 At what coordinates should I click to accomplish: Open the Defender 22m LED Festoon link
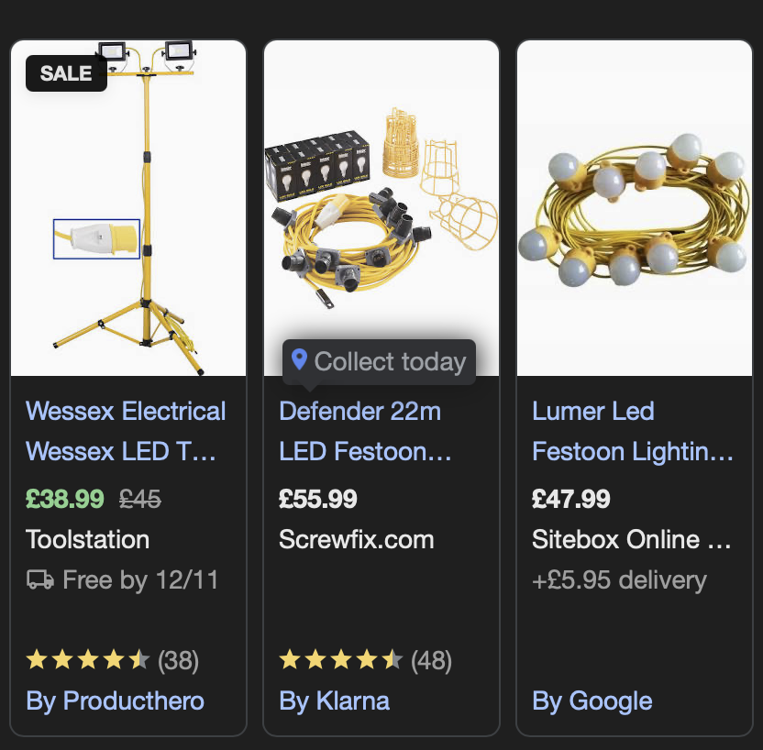pos(365,431)
